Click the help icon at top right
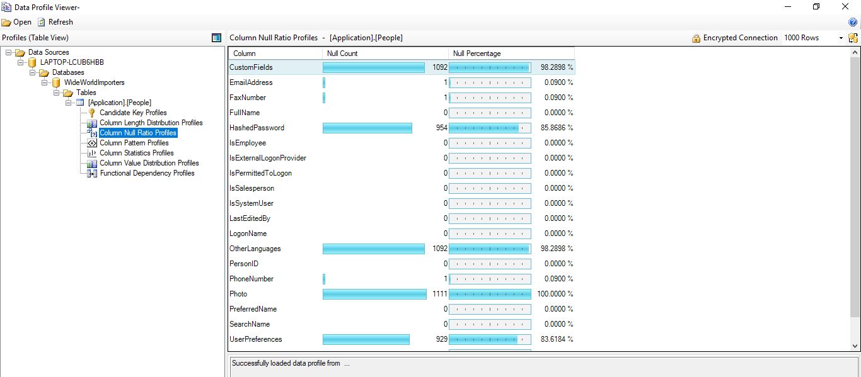Screen dimensions: 861x377 pyautogui.click(x=853, y=22)
